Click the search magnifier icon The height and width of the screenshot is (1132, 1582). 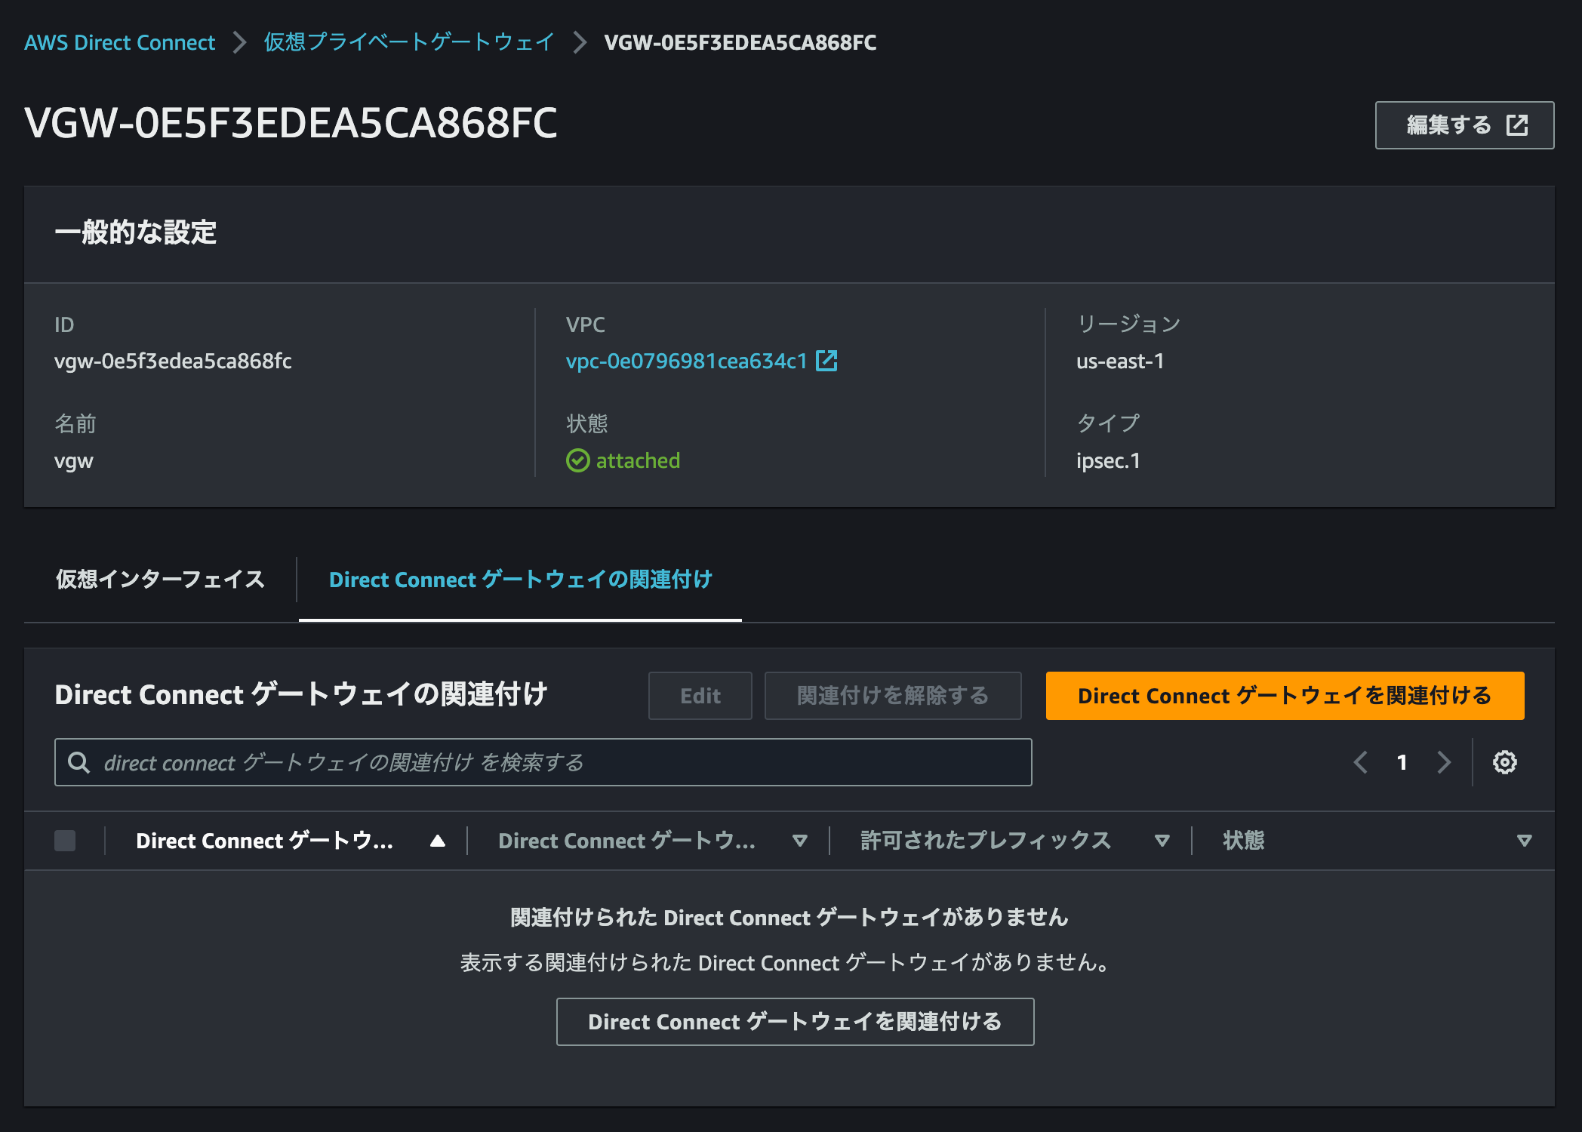(x=78, y=762)
